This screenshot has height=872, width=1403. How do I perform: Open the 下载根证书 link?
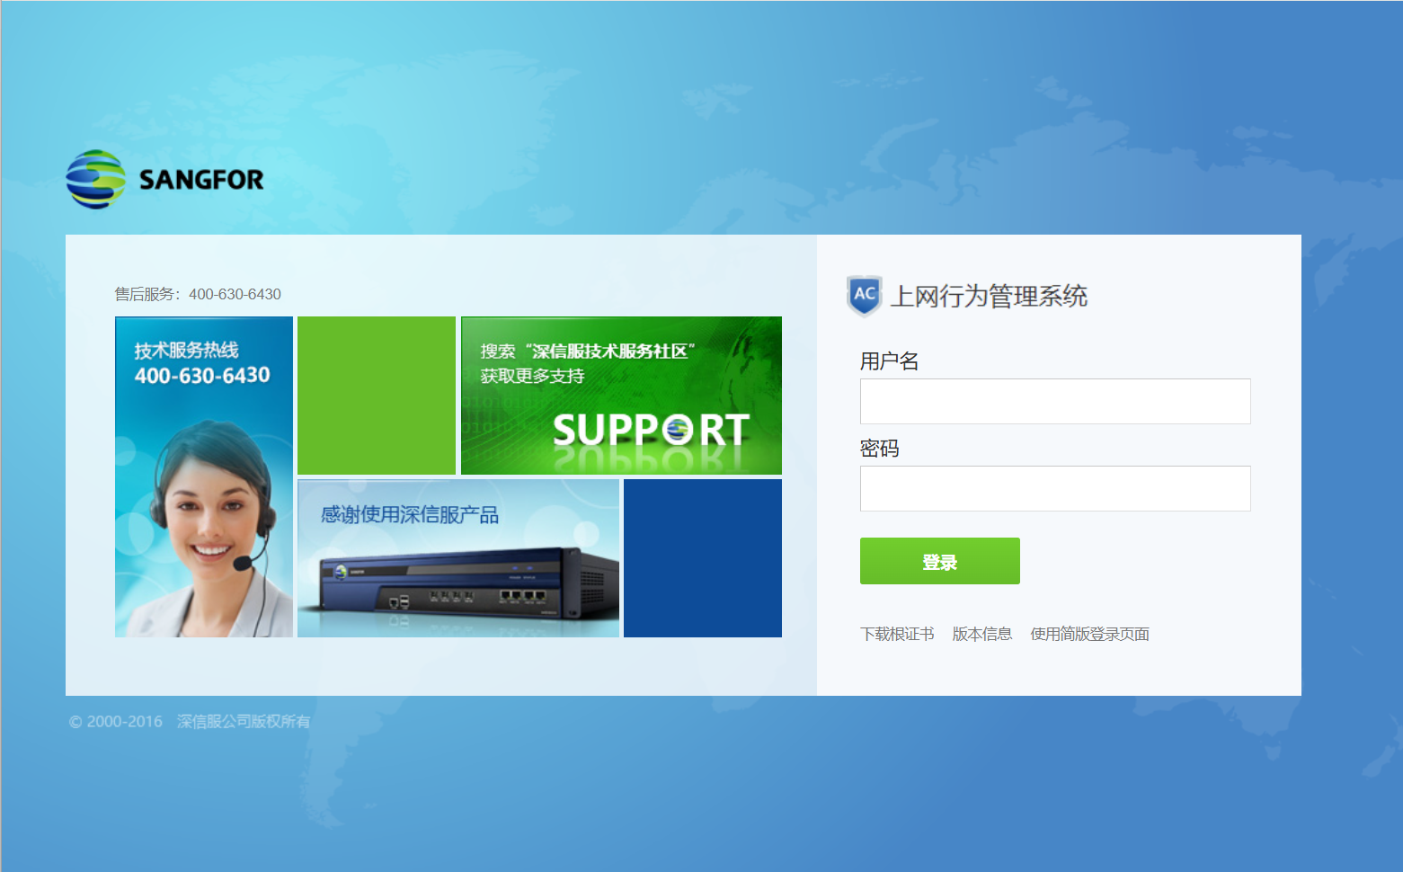pos(897,634)
